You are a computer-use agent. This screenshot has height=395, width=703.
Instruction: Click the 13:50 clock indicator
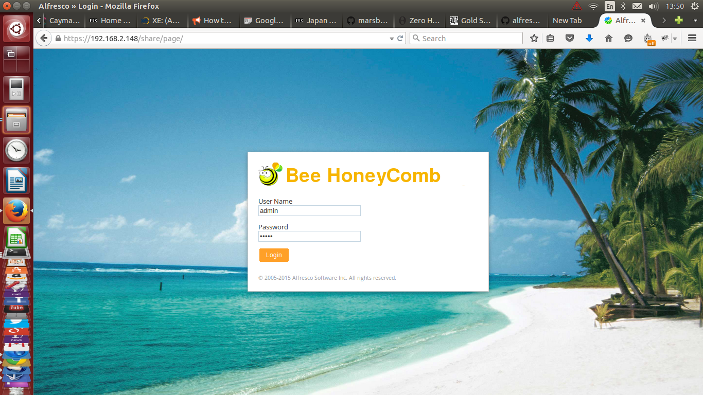point(675,6)
